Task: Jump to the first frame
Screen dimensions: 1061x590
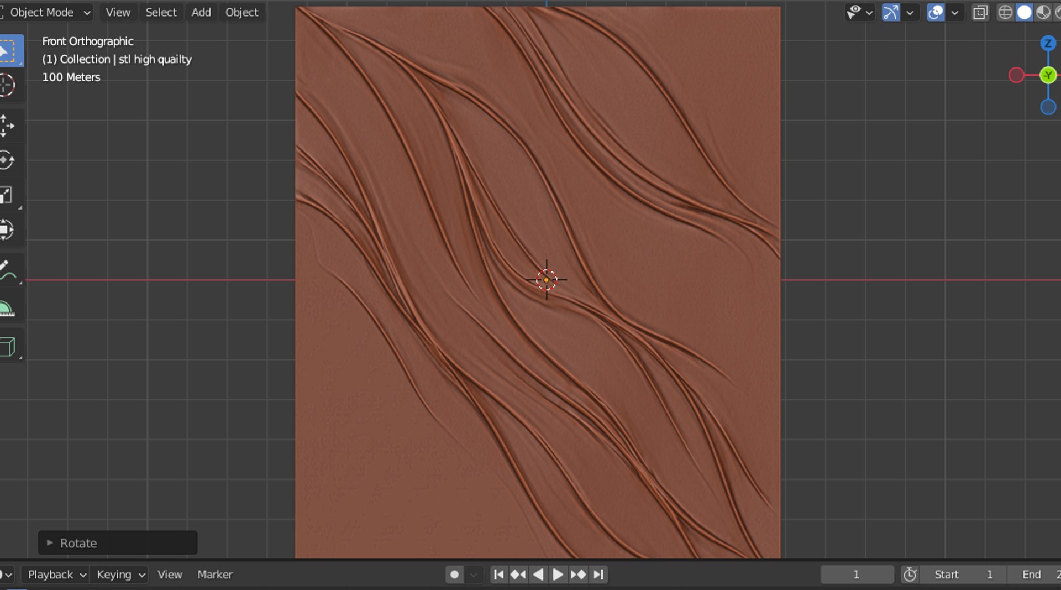Action: [498, 575]
